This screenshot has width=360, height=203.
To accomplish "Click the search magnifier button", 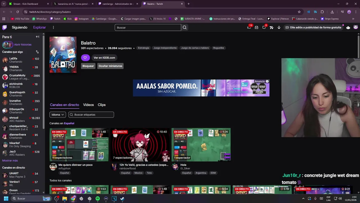I will pyautogui.click(x=184, y=27).
